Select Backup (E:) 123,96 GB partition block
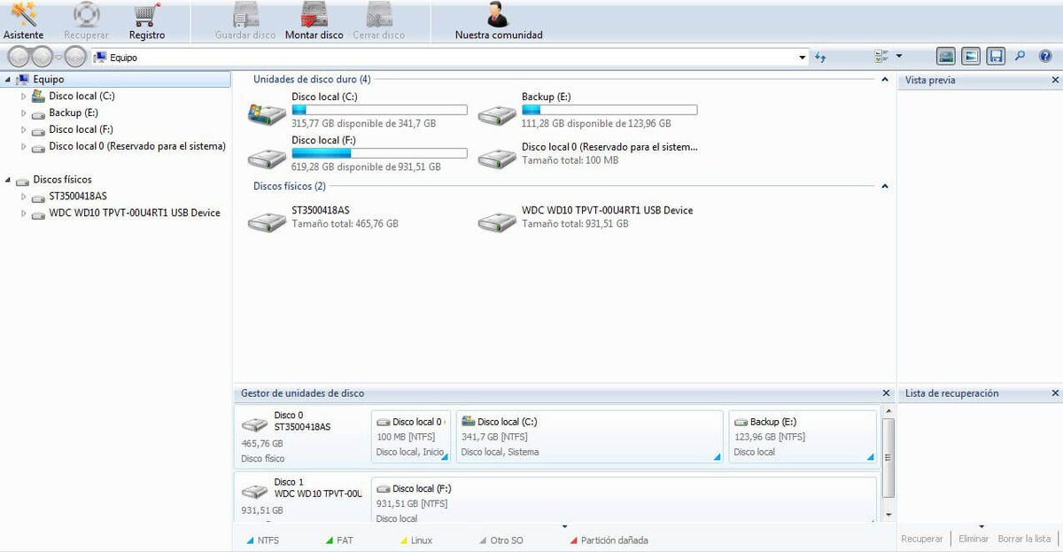The image size is (1063, 552). click(x=803, y=436)
